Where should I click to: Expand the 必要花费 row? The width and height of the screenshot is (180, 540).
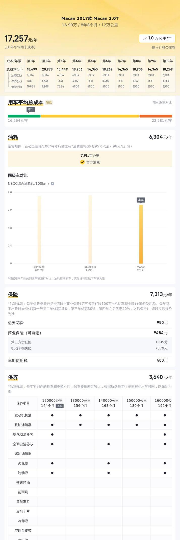[x=90, y=323]
